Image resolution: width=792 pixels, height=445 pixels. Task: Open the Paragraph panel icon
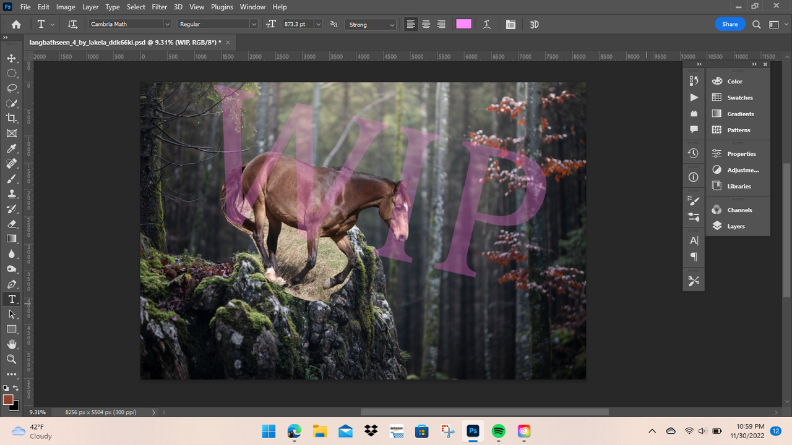tap(694, 257)
